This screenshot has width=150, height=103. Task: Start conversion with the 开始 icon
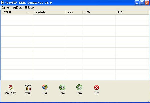(45, 87)
